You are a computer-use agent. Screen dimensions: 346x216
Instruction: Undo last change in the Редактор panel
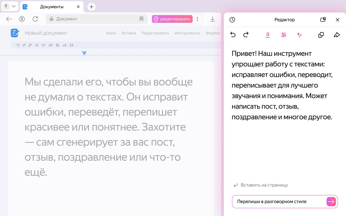click(x=233, y=35)
